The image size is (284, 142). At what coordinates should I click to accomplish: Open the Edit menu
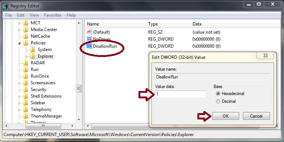[x=21, y=15]
